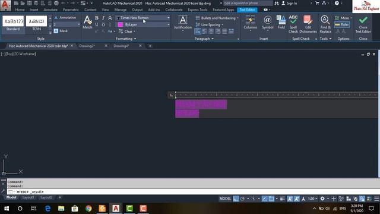
Task: Switch to the Layout1 tab
Action: pos(28,197)
